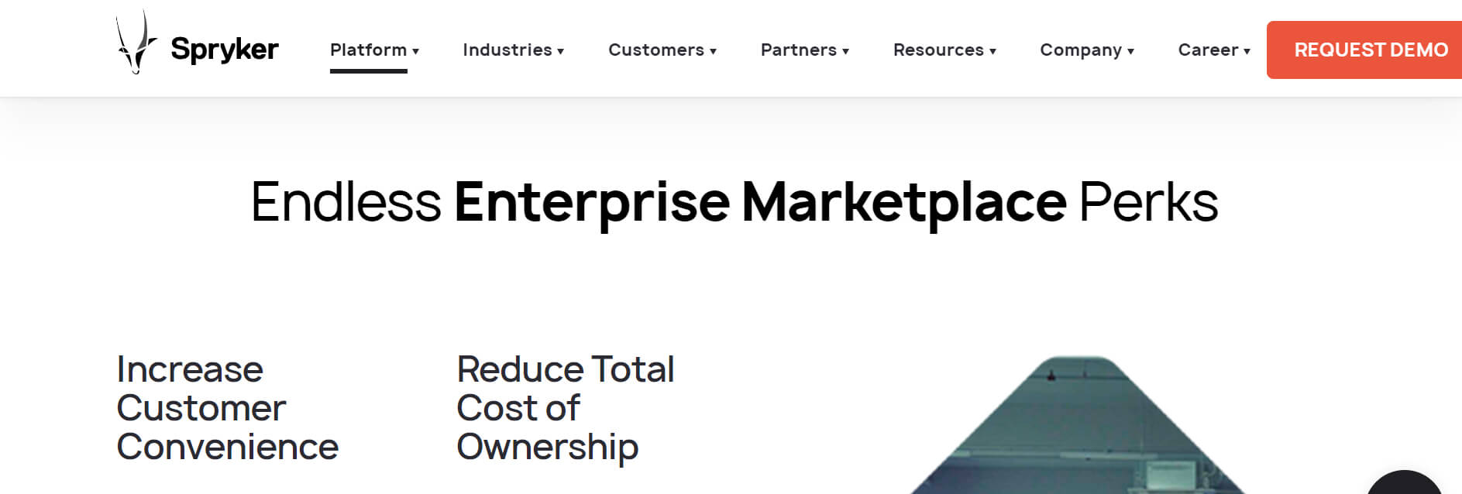
Task: Select Customers in the navigation bar
Action: (655, 50)
